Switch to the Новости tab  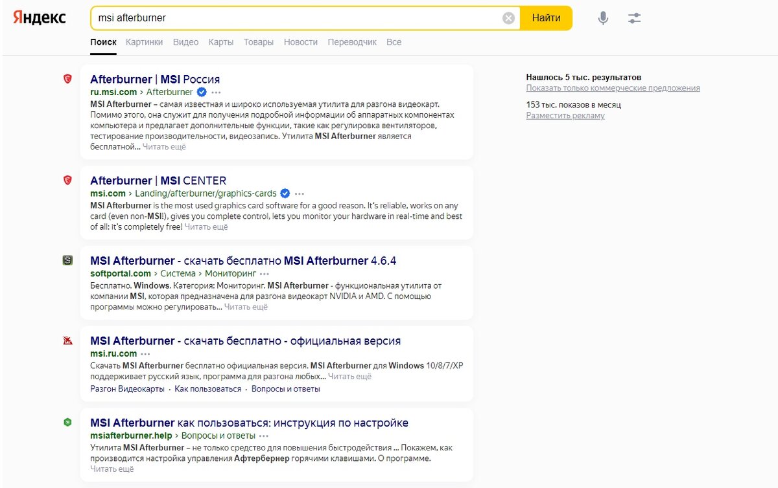click(301, 42)
